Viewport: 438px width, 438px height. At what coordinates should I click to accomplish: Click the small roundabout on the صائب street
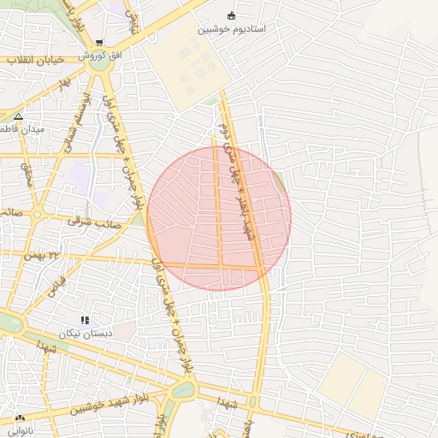coord(37,215)
